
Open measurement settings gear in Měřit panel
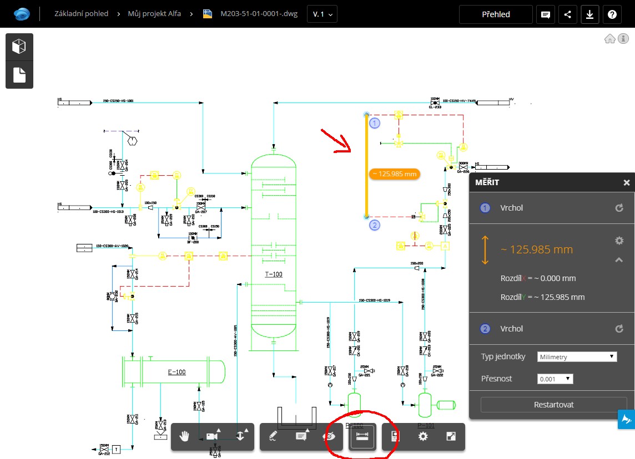pyautogui.click(x=619, y=241)
